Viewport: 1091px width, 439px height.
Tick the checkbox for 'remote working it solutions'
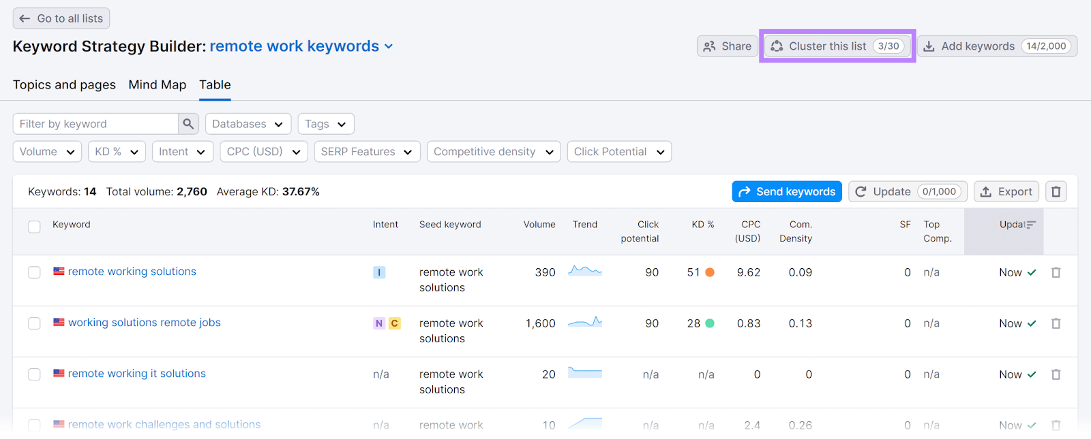click(x=34, y=374)
